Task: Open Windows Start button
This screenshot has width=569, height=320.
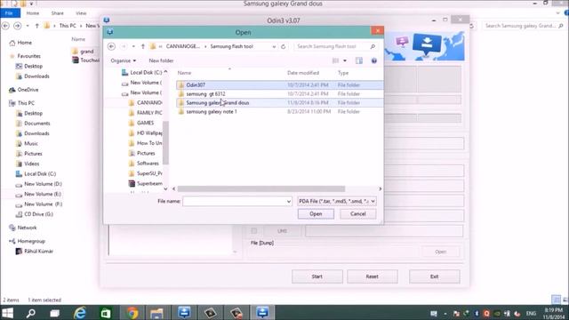Action: click(7, 313)
